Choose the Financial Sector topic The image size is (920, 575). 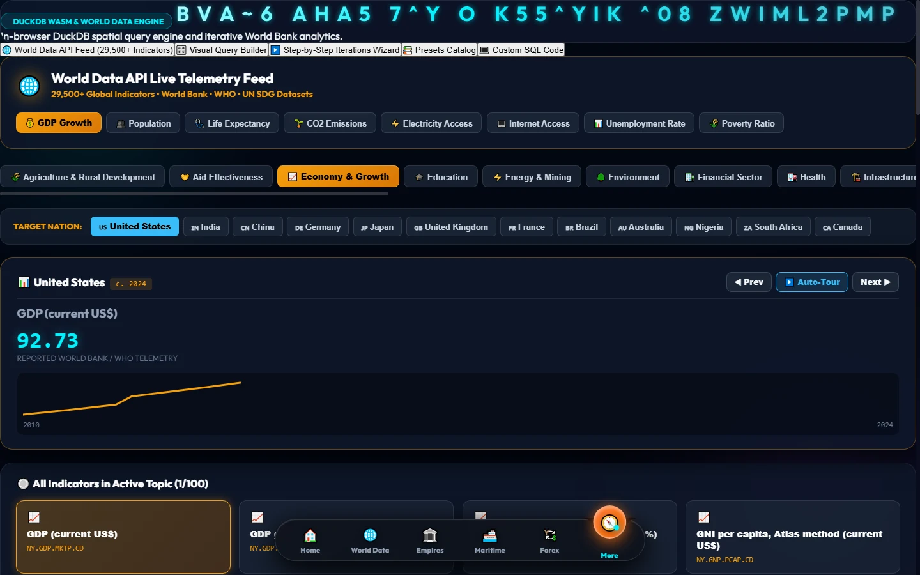[723, 177]
